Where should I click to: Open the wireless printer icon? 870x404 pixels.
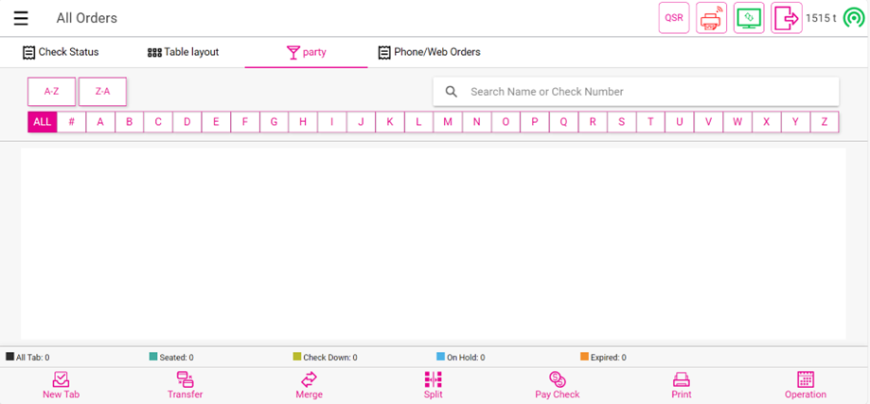(x=711, y=18)
